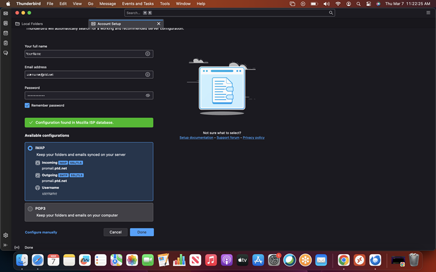
Task: Open the Thunderbird hamburger app menu
Action: 429,13
